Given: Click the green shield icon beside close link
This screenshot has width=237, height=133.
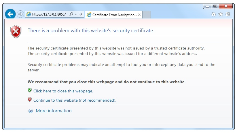Looking at the screenshot, I should [x=30, y=90].
